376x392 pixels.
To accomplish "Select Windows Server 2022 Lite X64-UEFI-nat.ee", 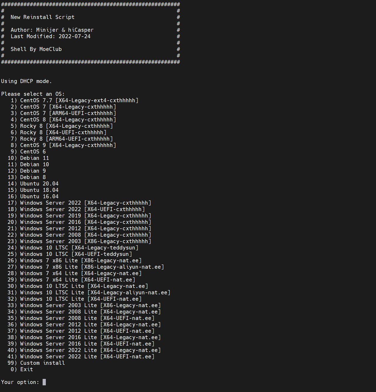I will coord(81,356).
